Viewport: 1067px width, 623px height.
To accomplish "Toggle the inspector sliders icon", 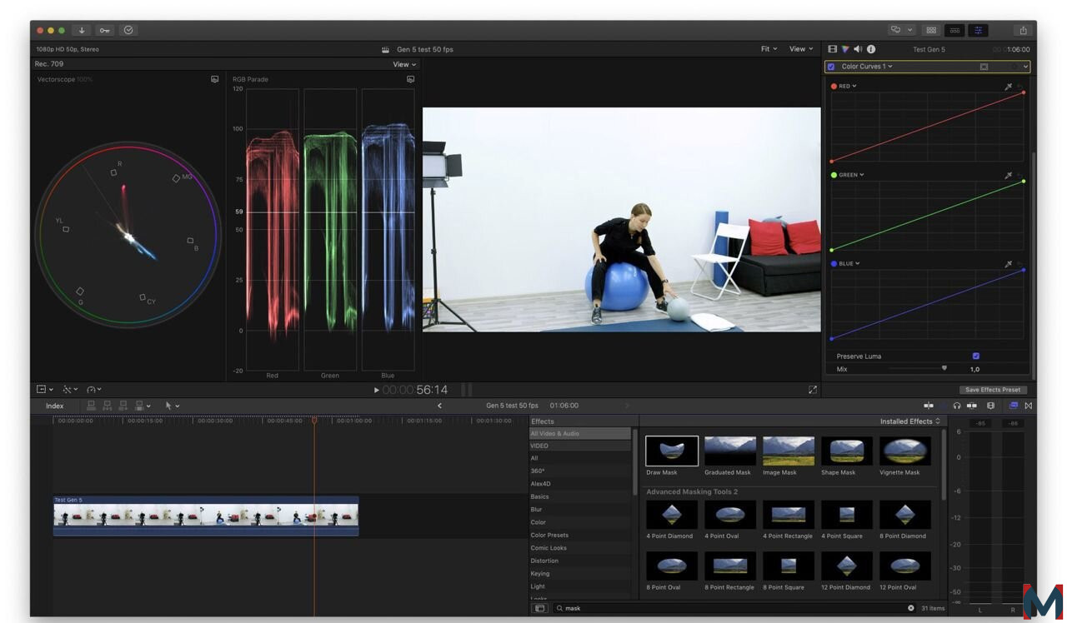I will pyautogui.click(x=978, y=30).
